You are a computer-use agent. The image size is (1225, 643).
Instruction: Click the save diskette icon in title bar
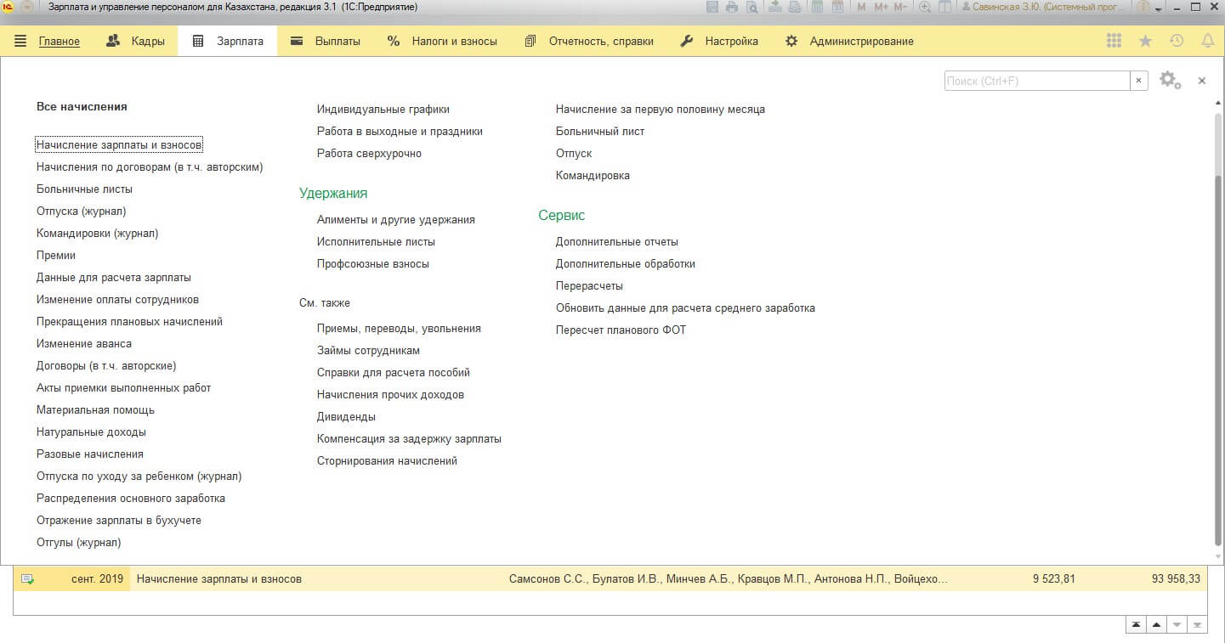[x=713, y=8]
